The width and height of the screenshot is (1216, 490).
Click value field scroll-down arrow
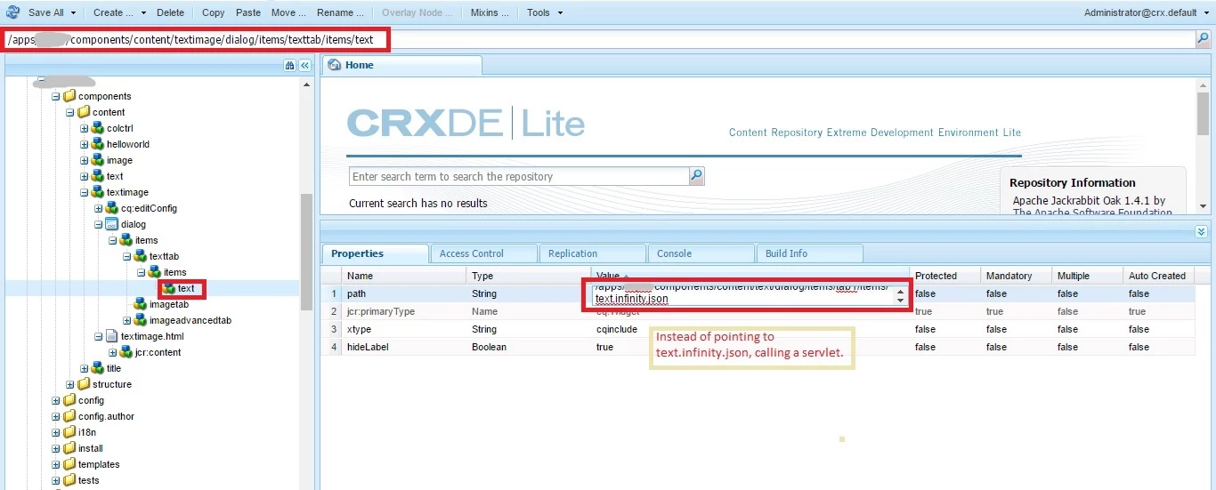point(900,300)
